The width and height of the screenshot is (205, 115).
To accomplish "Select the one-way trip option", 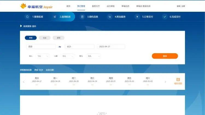I will [31, 38].
